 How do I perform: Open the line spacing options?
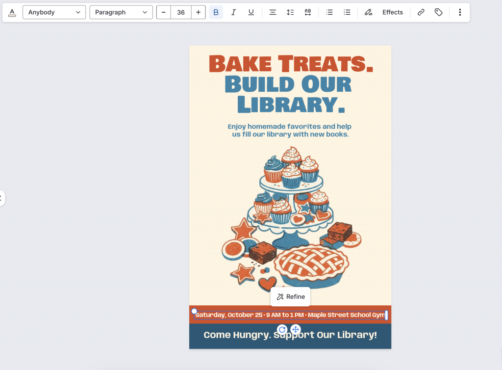click(x=290, y=12)
